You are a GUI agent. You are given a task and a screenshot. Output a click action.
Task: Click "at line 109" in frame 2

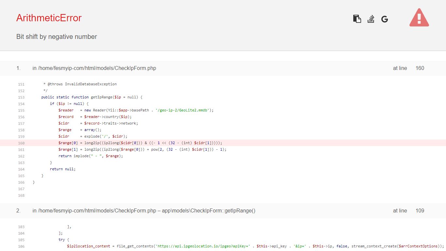tap(408, 211)
